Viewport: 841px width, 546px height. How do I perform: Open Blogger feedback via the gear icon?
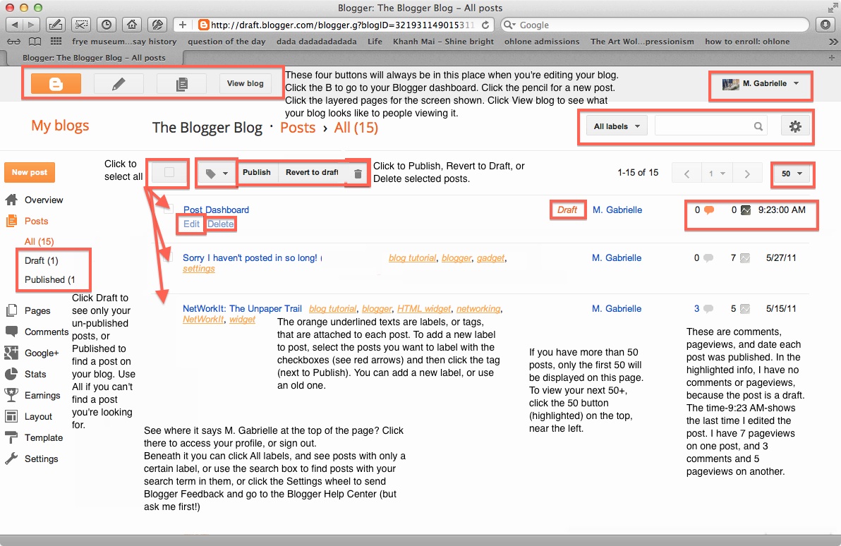point(795,126)
